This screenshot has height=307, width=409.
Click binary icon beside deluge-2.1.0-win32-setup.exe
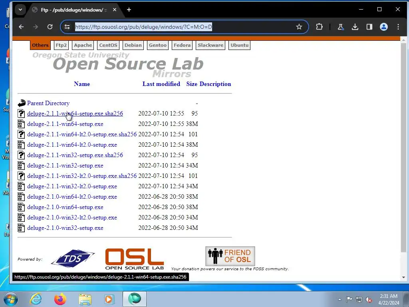tap(22, 228)
